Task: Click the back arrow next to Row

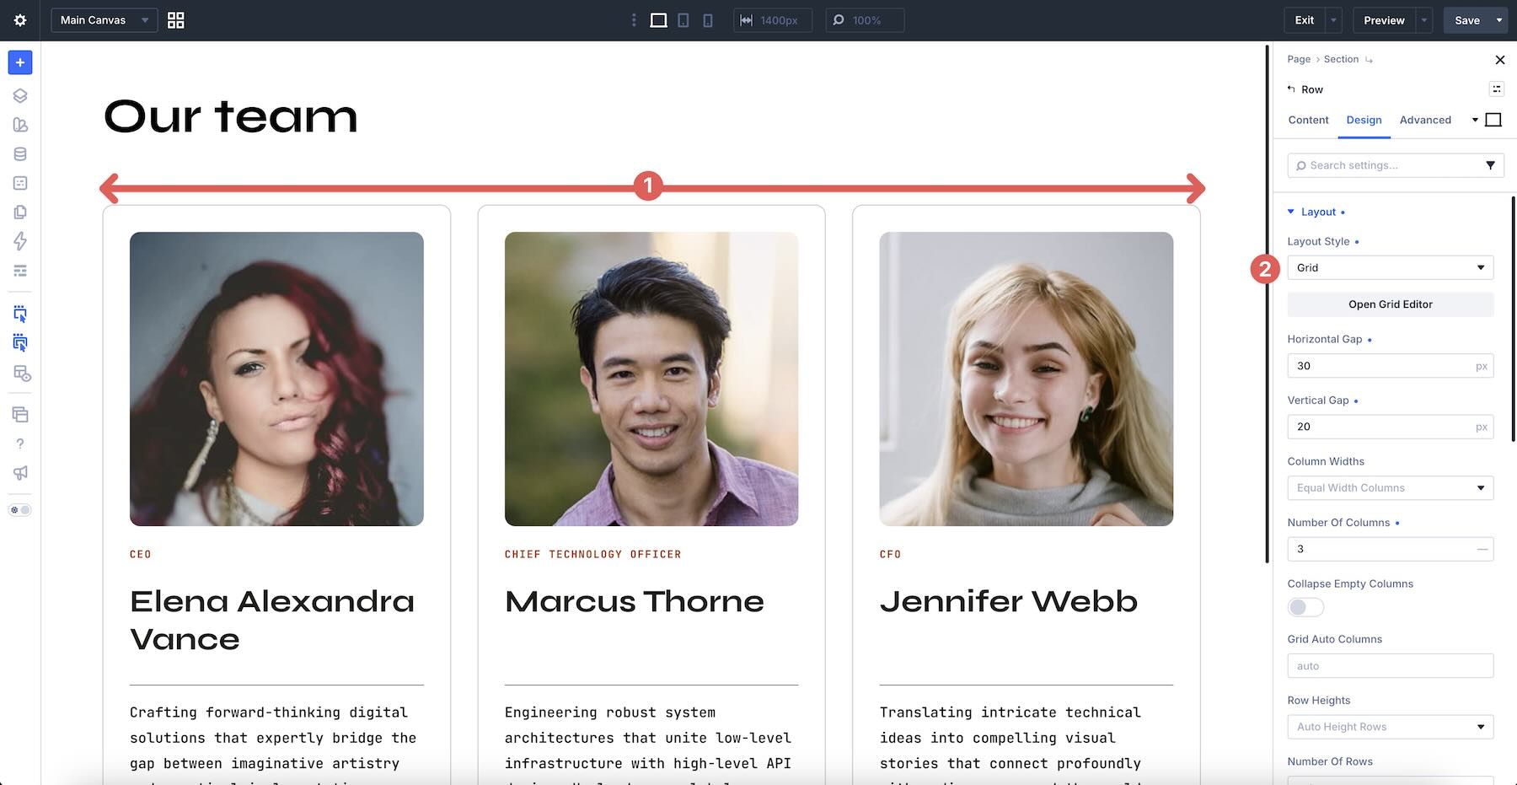Action: [x=1291, y=89]
